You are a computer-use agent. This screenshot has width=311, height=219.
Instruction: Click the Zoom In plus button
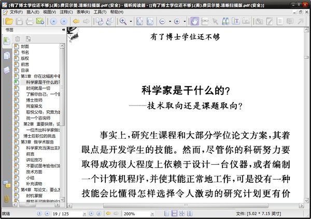pyautogui.click(x=177, y=21)
